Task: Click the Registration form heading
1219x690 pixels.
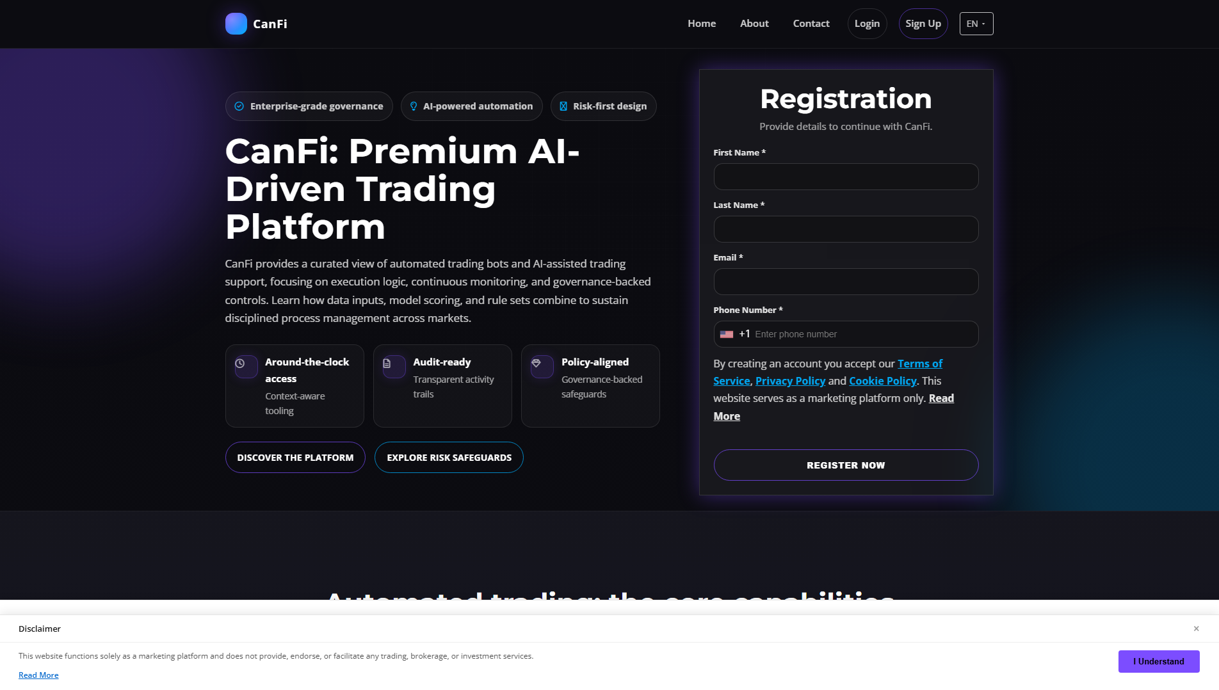Action: tap(846, 99)
